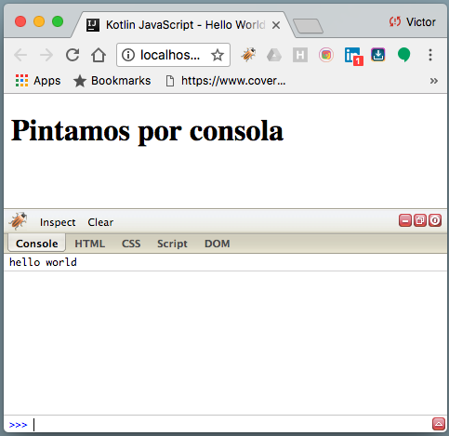Click the LinkedIn extension icon with badge
The image size is (449, 436).
353,56
